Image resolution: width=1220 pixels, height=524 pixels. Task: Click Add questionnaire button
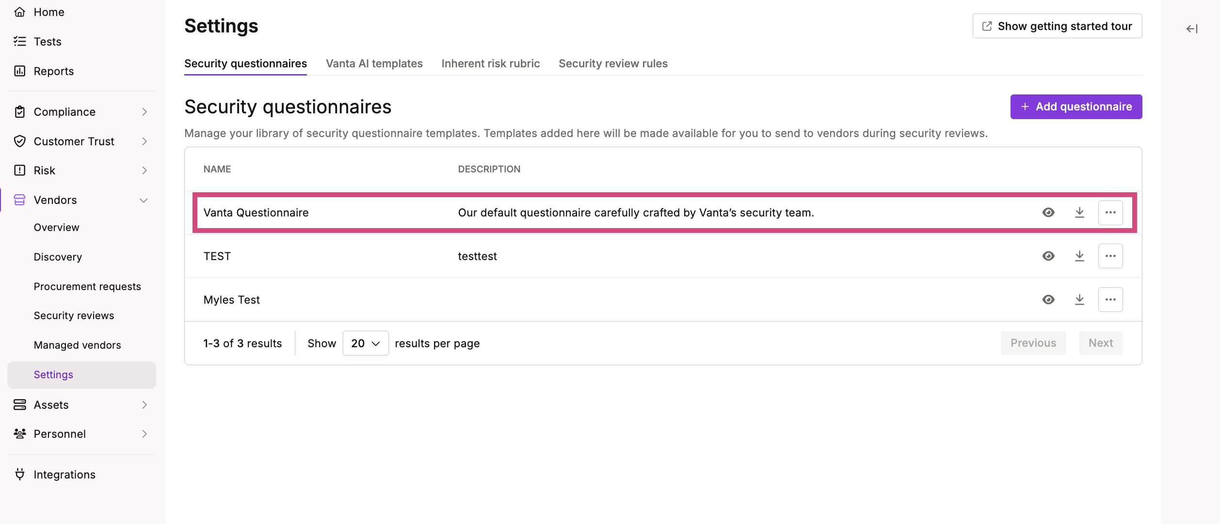pyautogui.click(x=1076, y=107)
